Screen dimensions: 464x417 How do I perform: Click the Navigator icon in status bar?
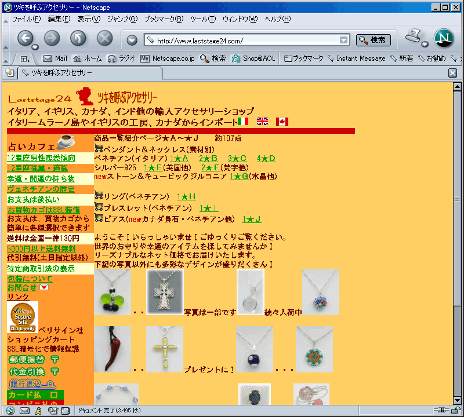[10, 411]
